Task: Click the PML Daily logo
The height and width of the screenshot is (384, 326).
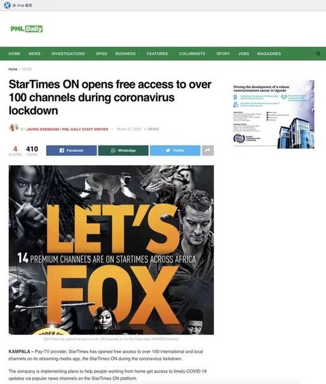Action: tap(27, 29)
